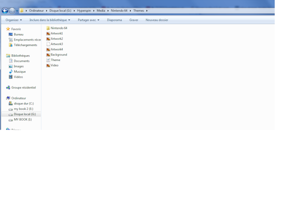Click the Forward navigation arrow button

[x=12, y=11]
